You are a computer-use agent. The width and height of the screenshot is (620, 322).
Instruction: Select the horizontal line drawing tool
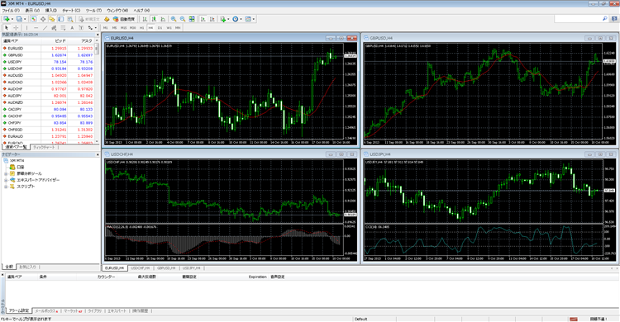coord(36,27)
